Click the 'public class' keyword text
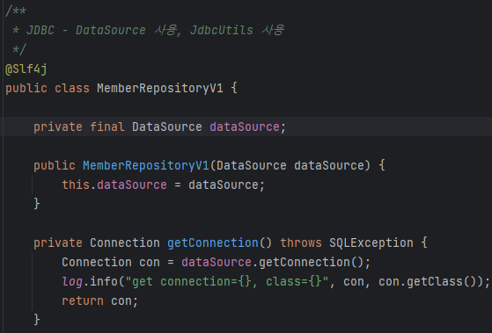 point(48,88)
